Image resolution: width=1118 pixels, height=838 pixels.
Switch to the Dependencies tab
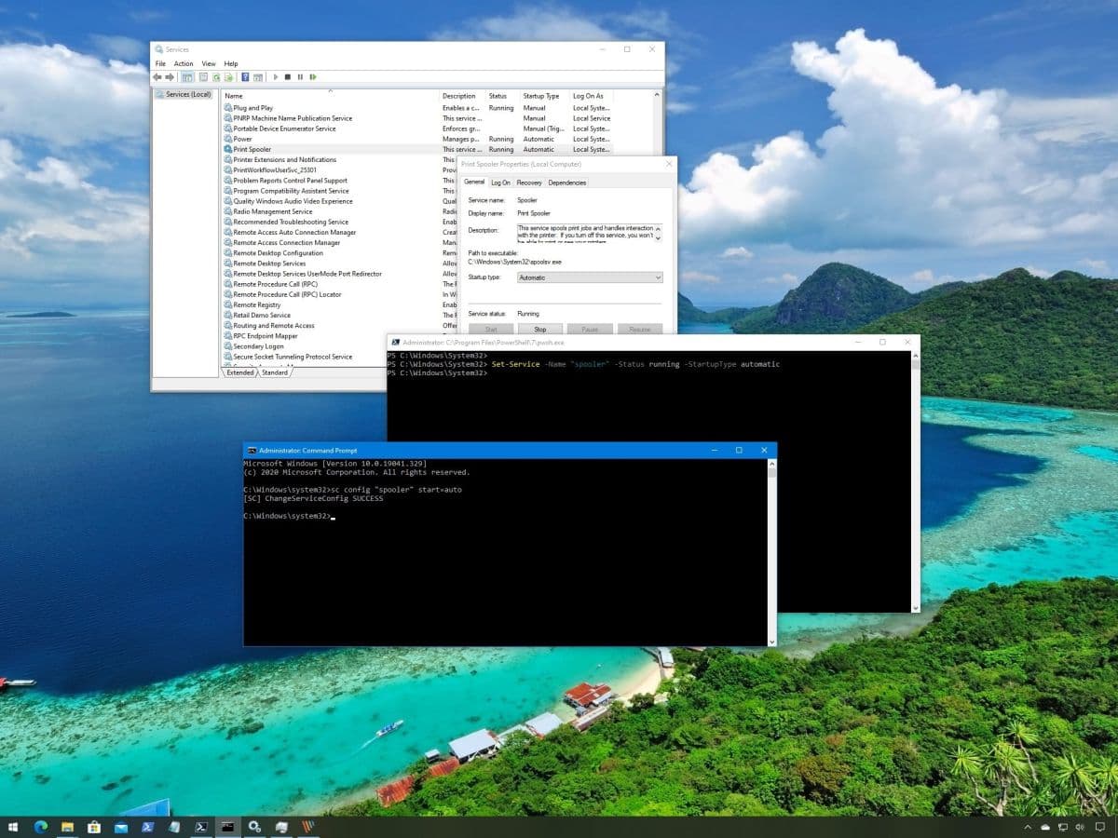567,182
